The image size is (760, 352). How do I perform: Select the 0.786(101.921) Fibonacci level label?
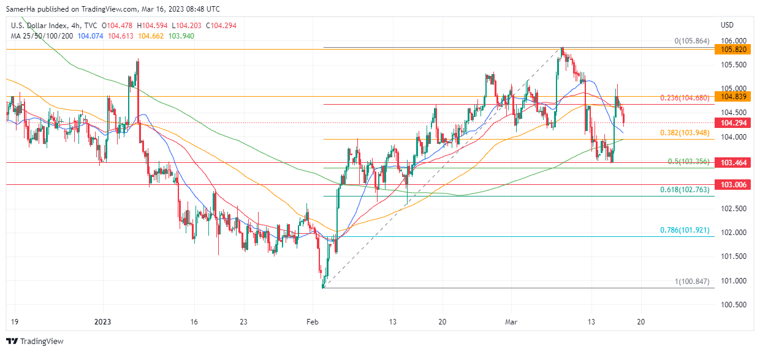point(685,231)
